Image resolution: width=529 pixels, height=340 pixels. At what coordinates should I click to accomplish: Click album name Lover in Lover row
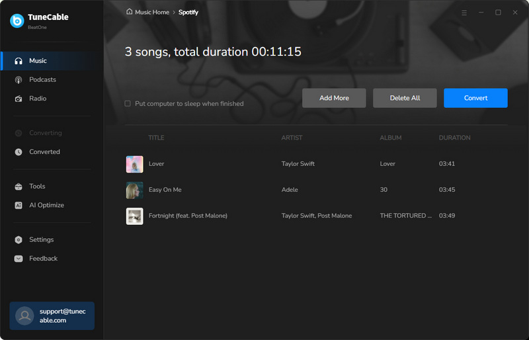387,164
